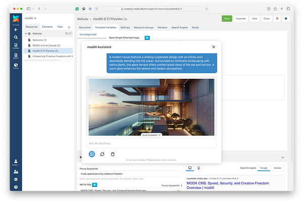Switch to the Elements tab
The image size is (303, 202).
click(x=47, y=27)
